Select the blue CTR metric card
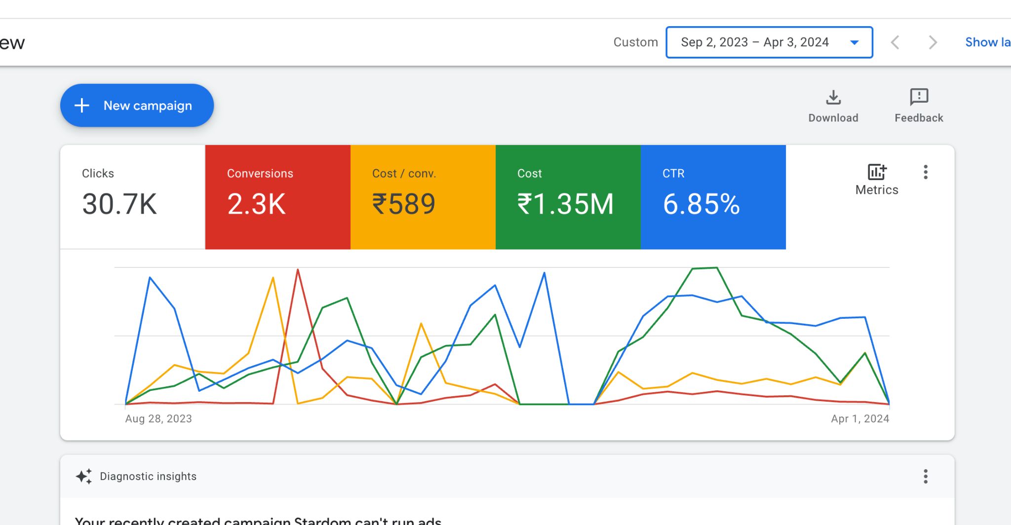 click(713, 197)
